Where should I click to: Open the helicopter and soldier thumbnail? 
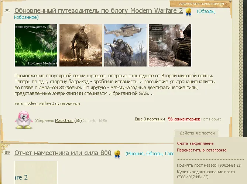125,45
